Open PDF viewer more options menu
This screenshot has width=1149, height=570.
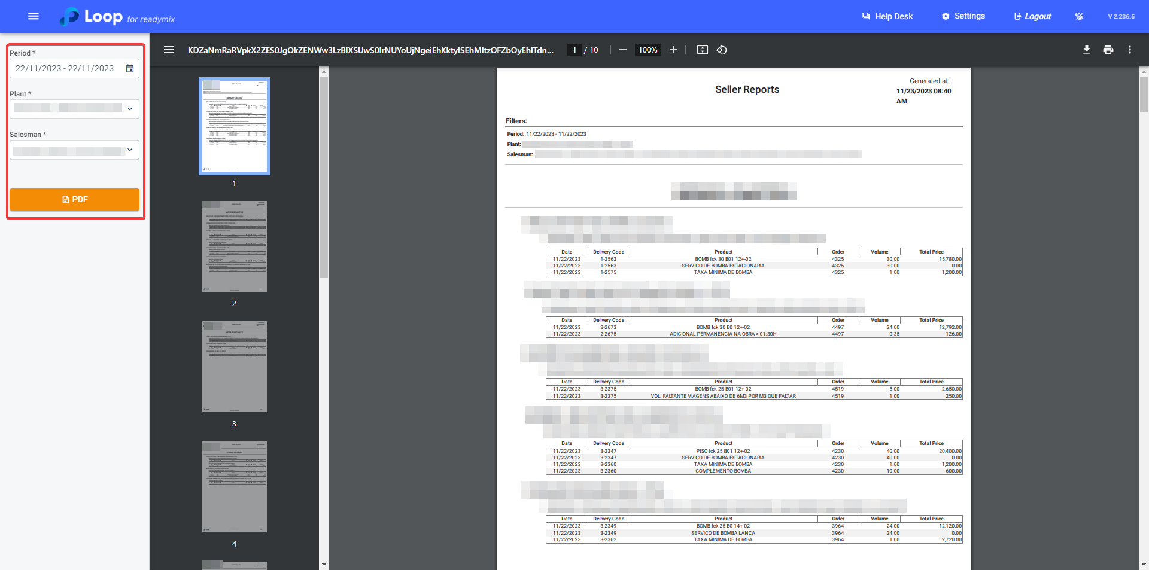(x=1129, y=50)
